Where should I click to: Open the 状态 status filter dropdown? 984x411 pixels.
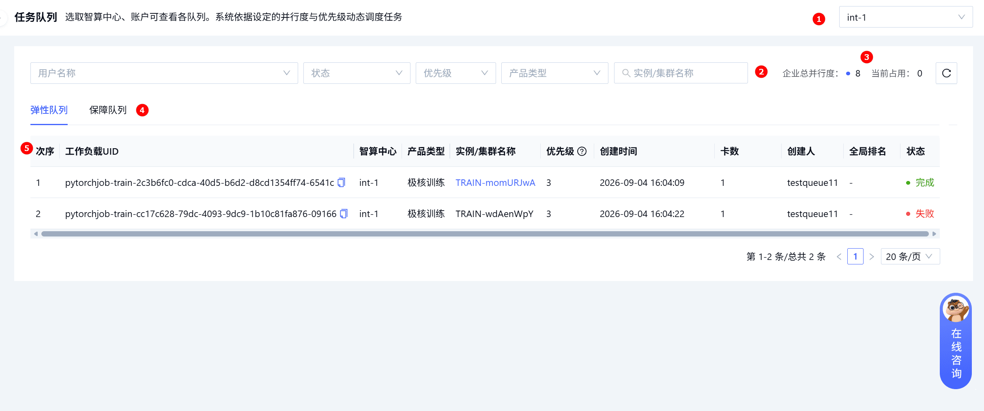357,73
